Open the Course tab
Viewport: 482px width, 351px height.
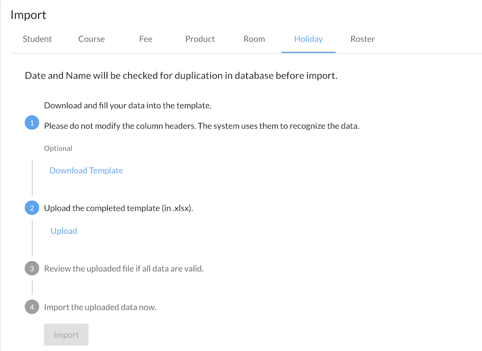pyautogui.click(x=92, y=39)
